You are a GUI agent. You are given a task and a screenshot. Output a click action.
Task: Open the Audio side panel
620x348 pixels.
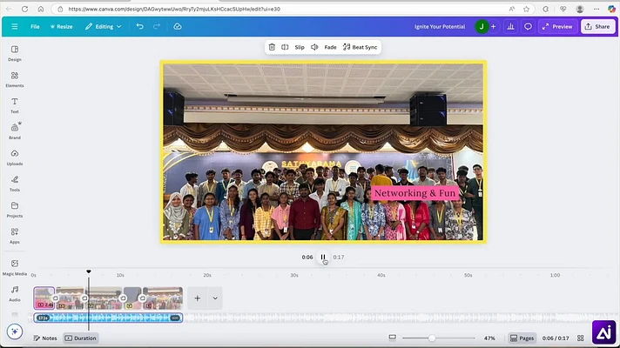pyautogui.click(x=15, y=293)
